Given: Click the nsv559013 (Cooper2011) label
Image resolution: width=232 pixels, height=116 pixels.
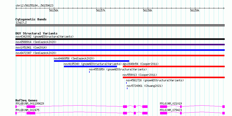Looking at the screenshot, I should pyautogui.click(x=140, y=75).
